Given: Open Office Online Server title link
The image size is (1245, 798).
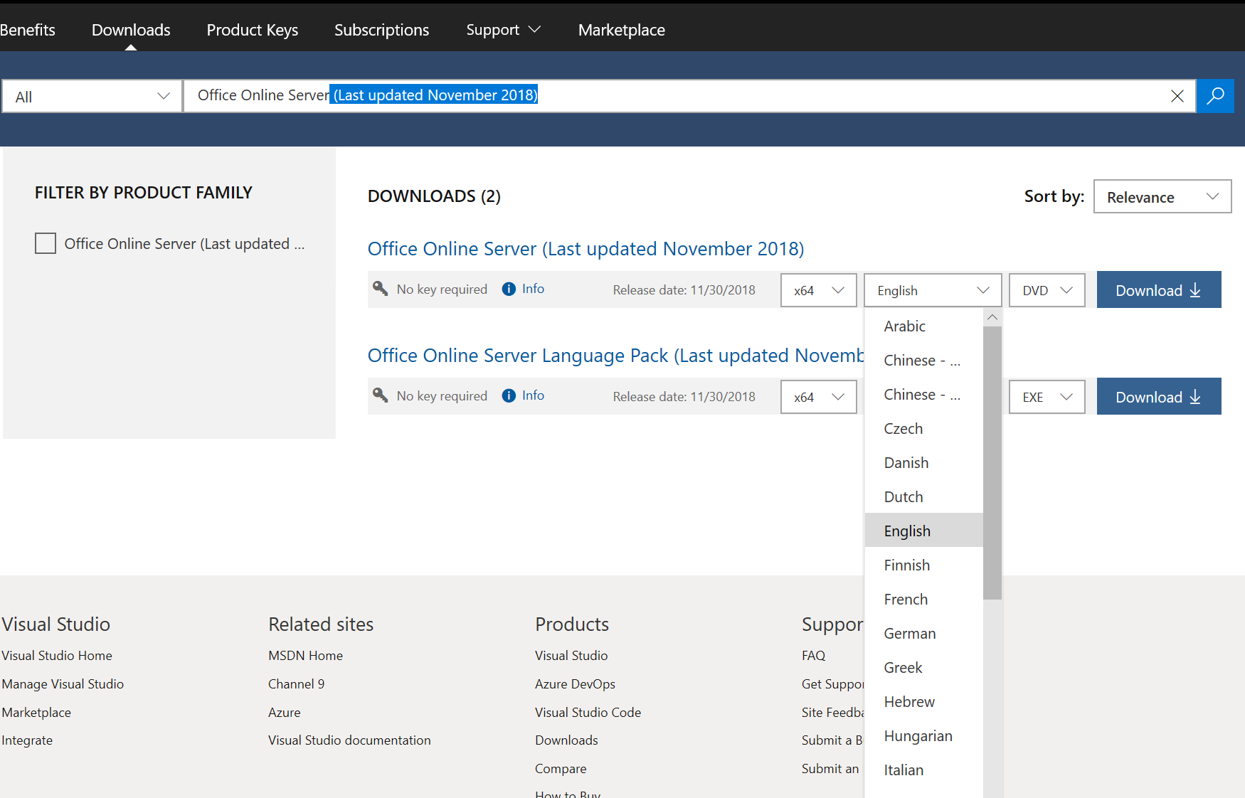Looking at the screenshot, I should (586, 249).
